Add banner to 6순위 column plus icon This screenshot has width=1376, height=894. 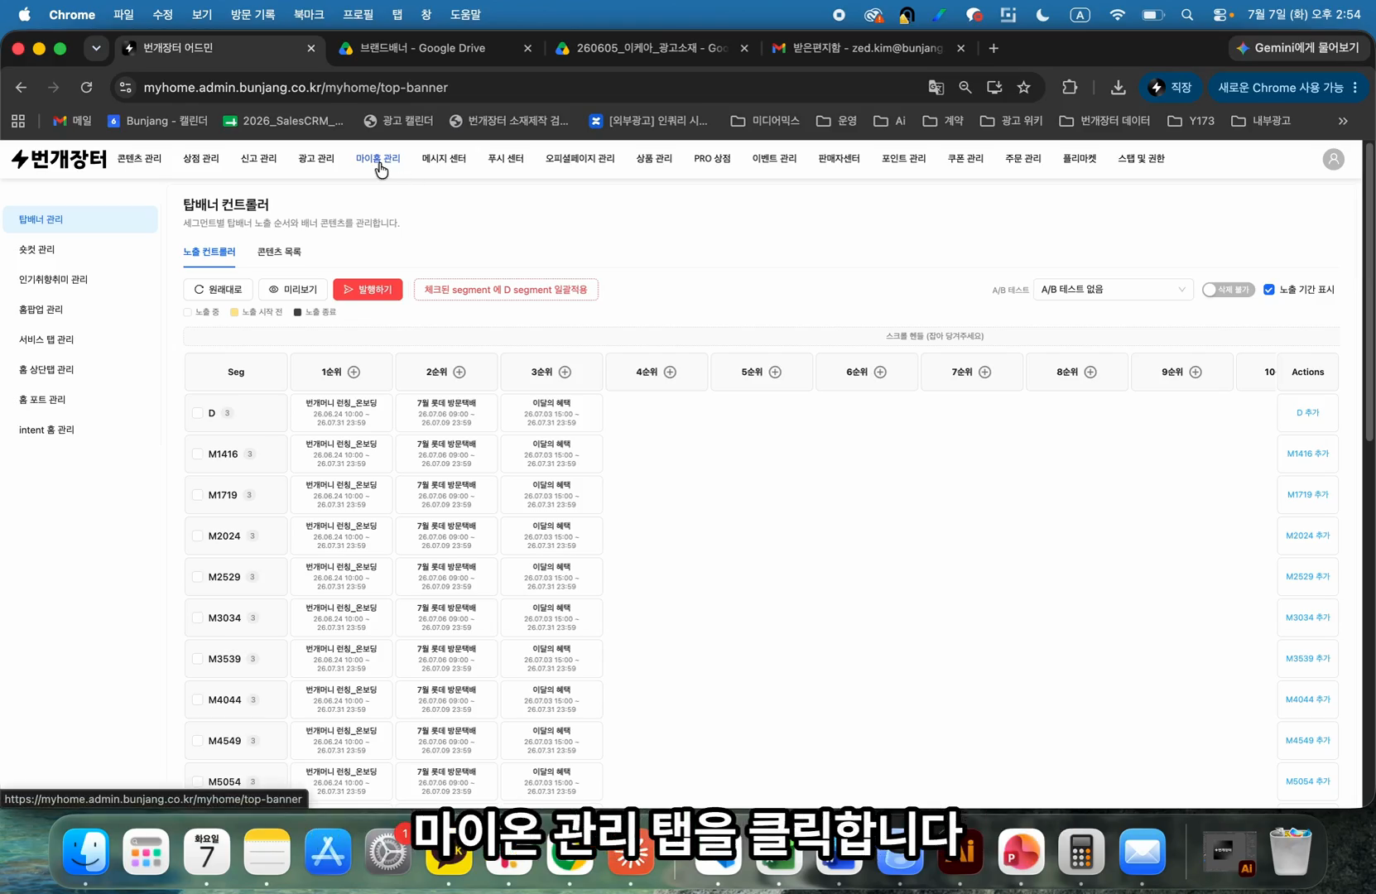[x=880, y=372]
